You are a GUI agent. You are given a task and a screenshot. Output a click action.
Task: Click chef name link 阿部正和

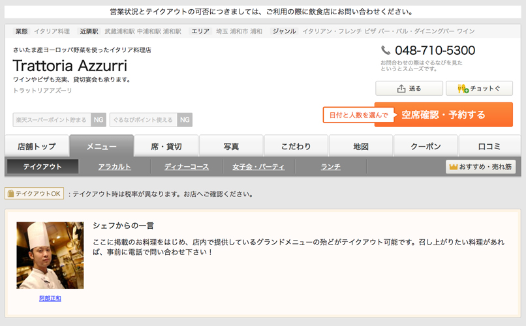point(50,298)
